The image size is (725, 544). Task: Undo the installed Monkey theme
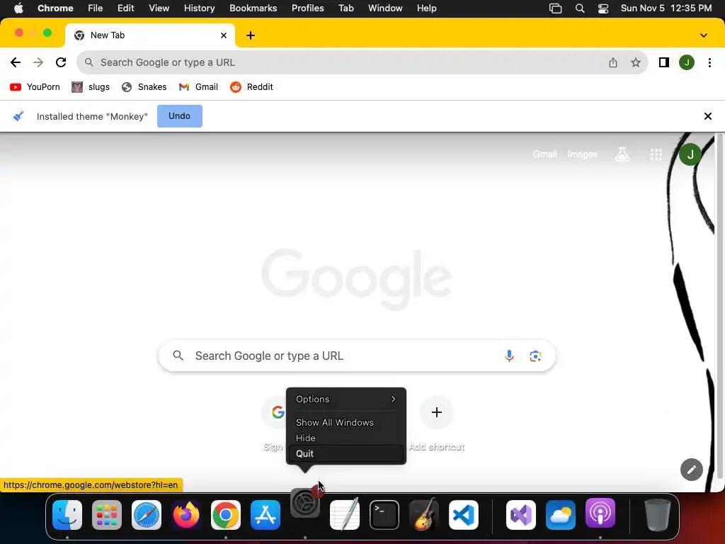tap(179, 116)
